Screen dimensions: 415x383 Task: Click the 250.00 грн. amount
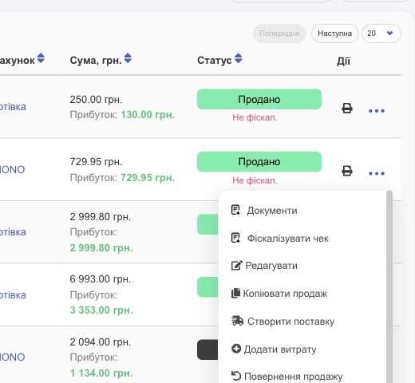96,100
